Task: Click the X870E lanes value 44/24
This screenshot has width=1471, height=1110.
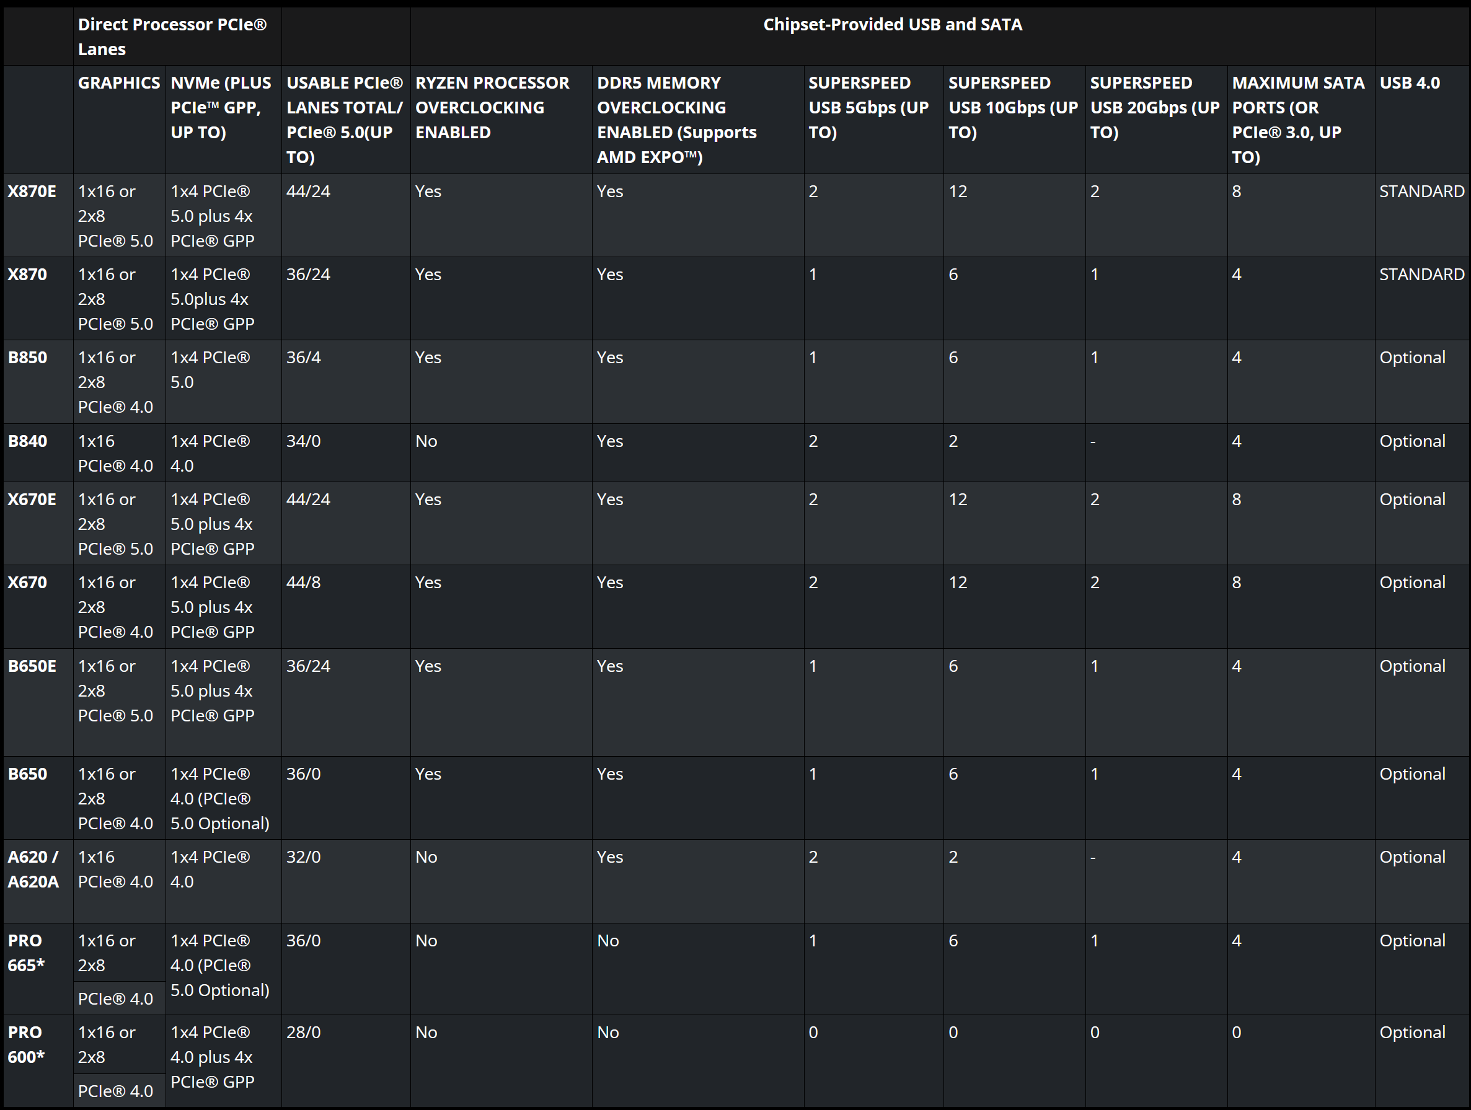Action: click(x=308, y=192)
